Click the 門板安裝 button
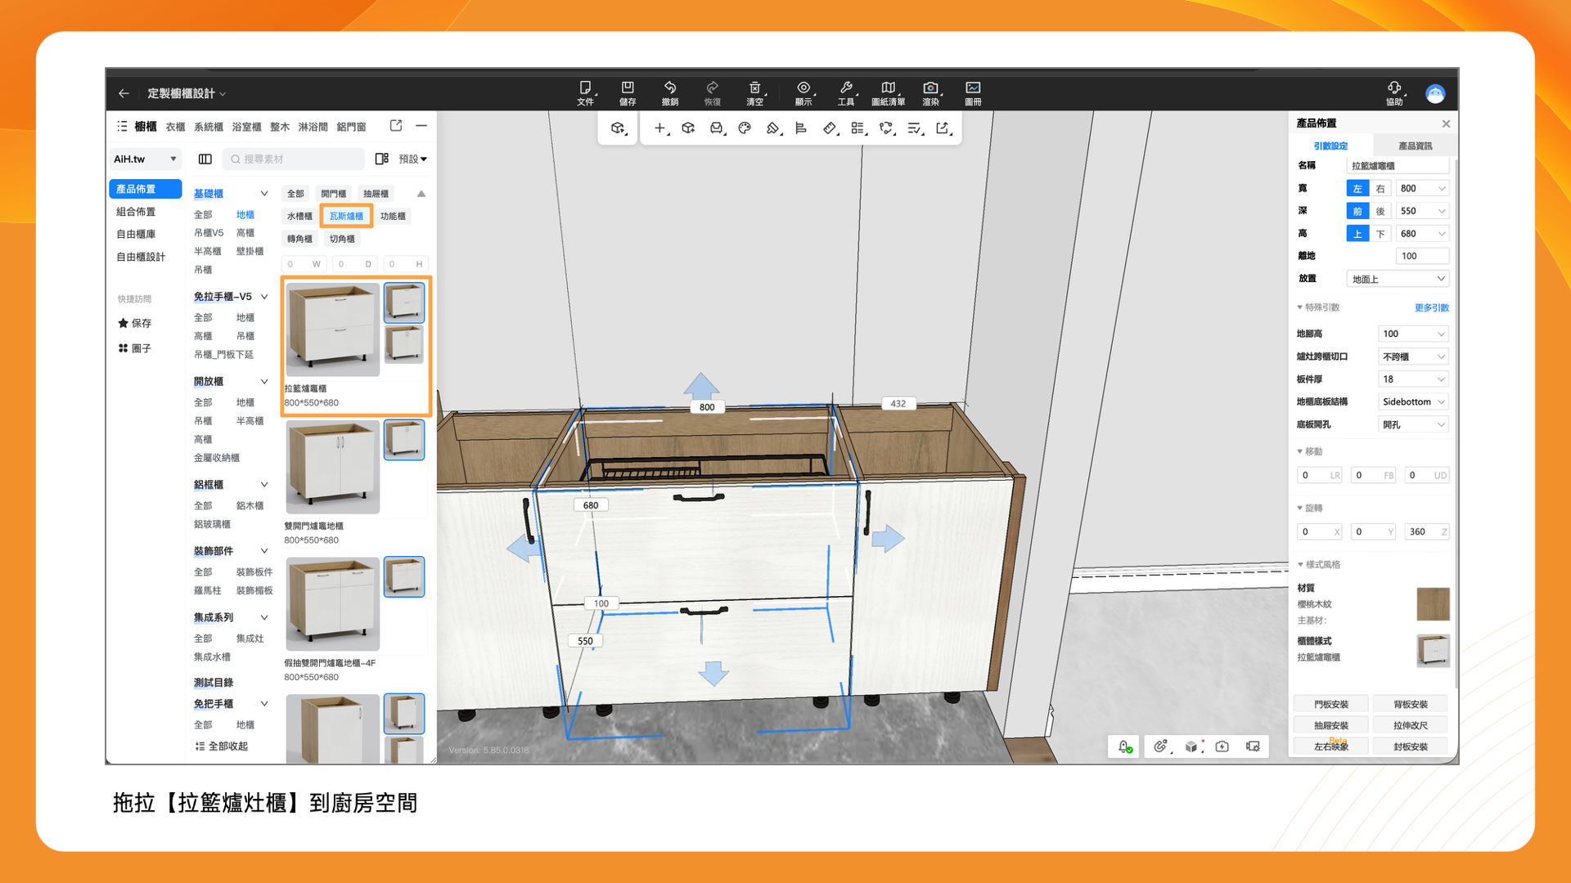 [x=1331, y=704]
